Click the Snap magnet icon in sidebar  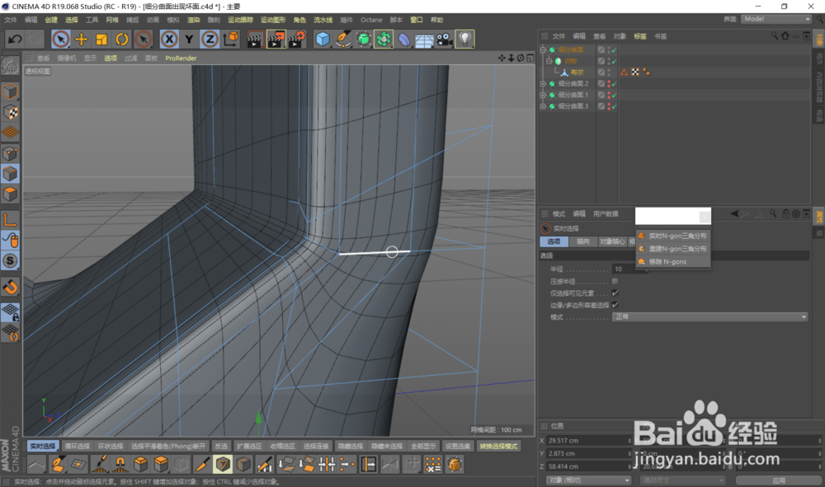point(11,287)
